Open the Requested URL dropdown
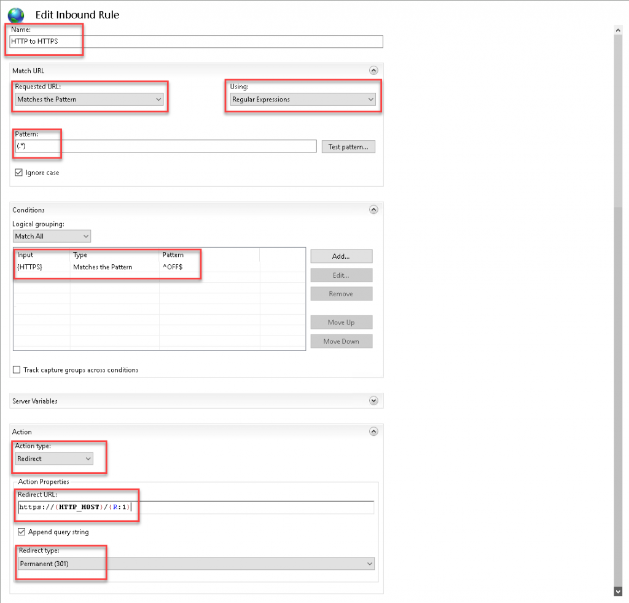The image size is (629, 603). pyautogui.click(x=89, y=100)
